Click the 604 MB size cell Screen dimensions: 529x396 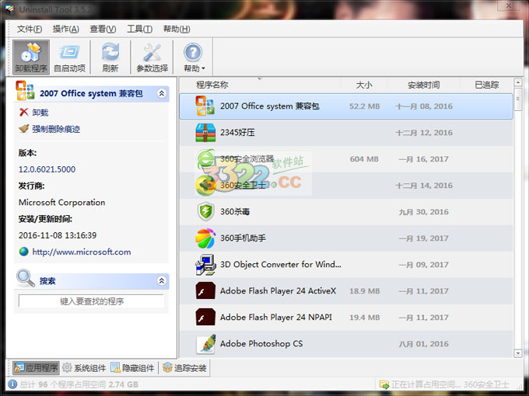[364, 159]
